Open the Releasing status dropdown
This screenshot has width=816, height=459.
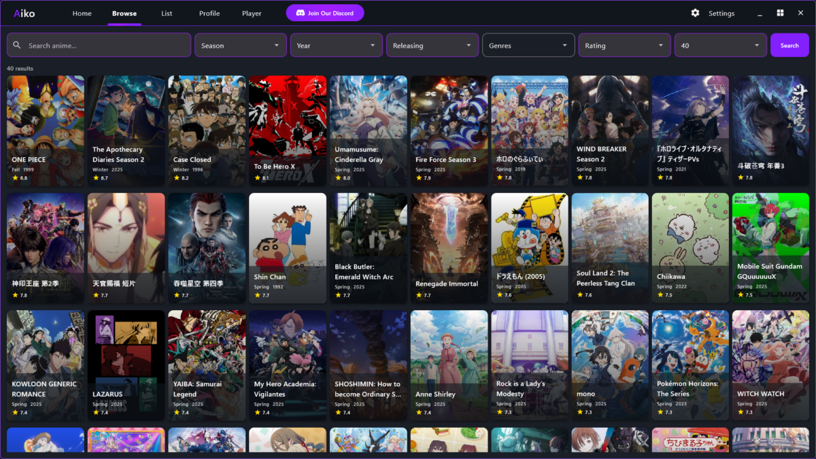tap(432, 46)
